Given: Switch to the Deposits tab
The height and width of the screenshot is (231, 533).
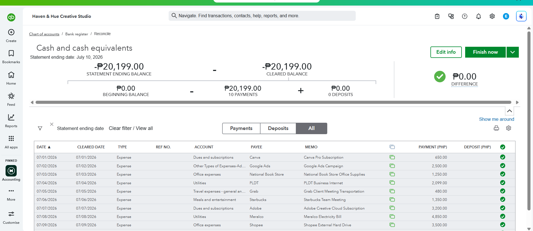Looking at the screenshot, I should tap(278, 128).
